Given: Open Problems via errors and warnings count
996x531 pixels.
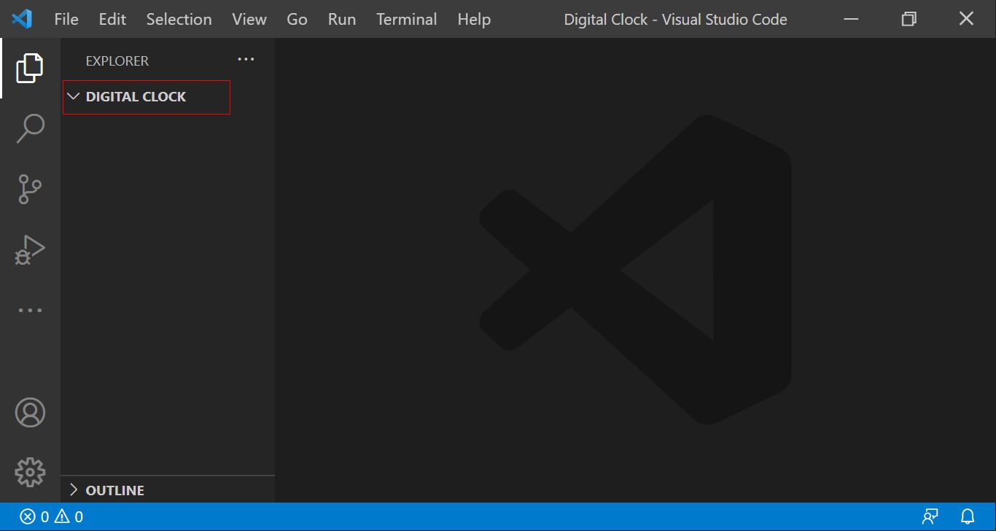Looking at the screenshot, I should coord(51,517).
